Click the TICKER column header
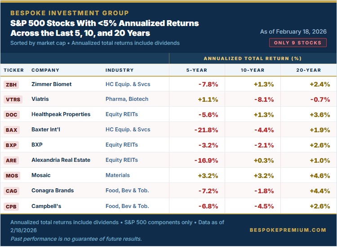337x247 pixels. tap(14, 70)
